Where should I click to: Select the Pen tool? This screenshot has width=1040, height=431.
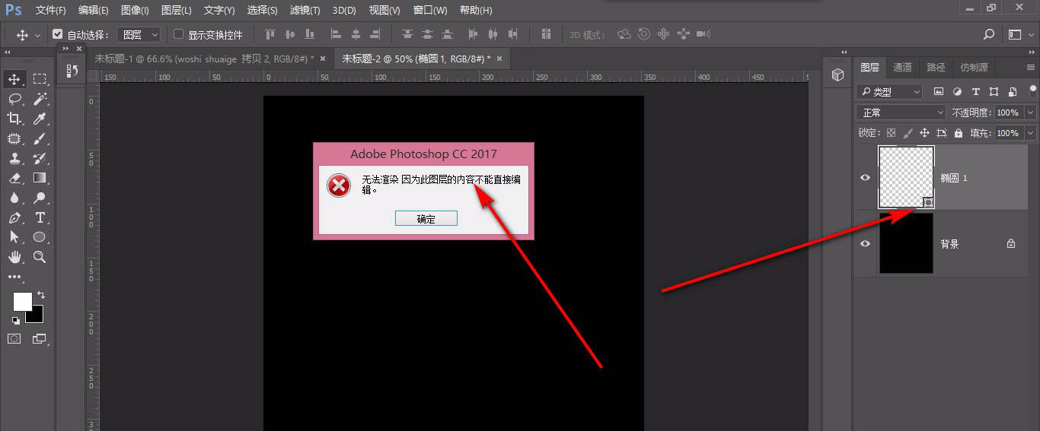[14, 217]
